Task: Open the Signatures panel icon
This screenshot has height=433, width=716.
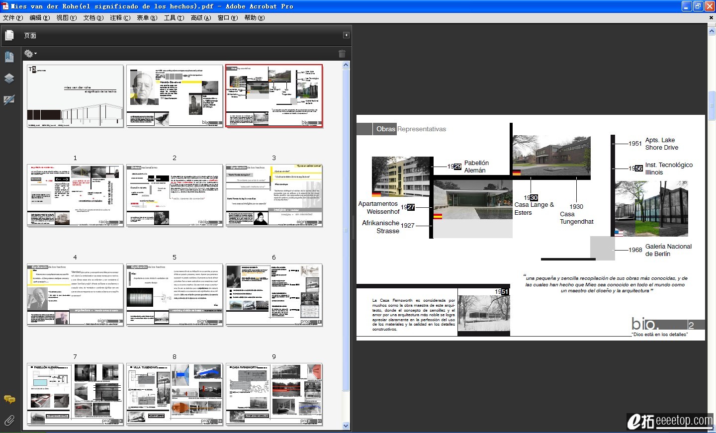Action: click(x=9, y=100)
